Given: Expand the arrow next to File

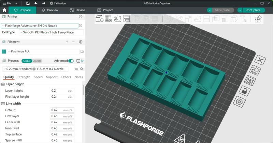Looking at the screenshot, I should [x=16, y=3].
